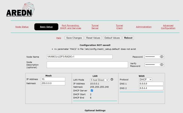This screenshot has height=113, width=183.
Task: Click the Help link
Action: [59, 38]
